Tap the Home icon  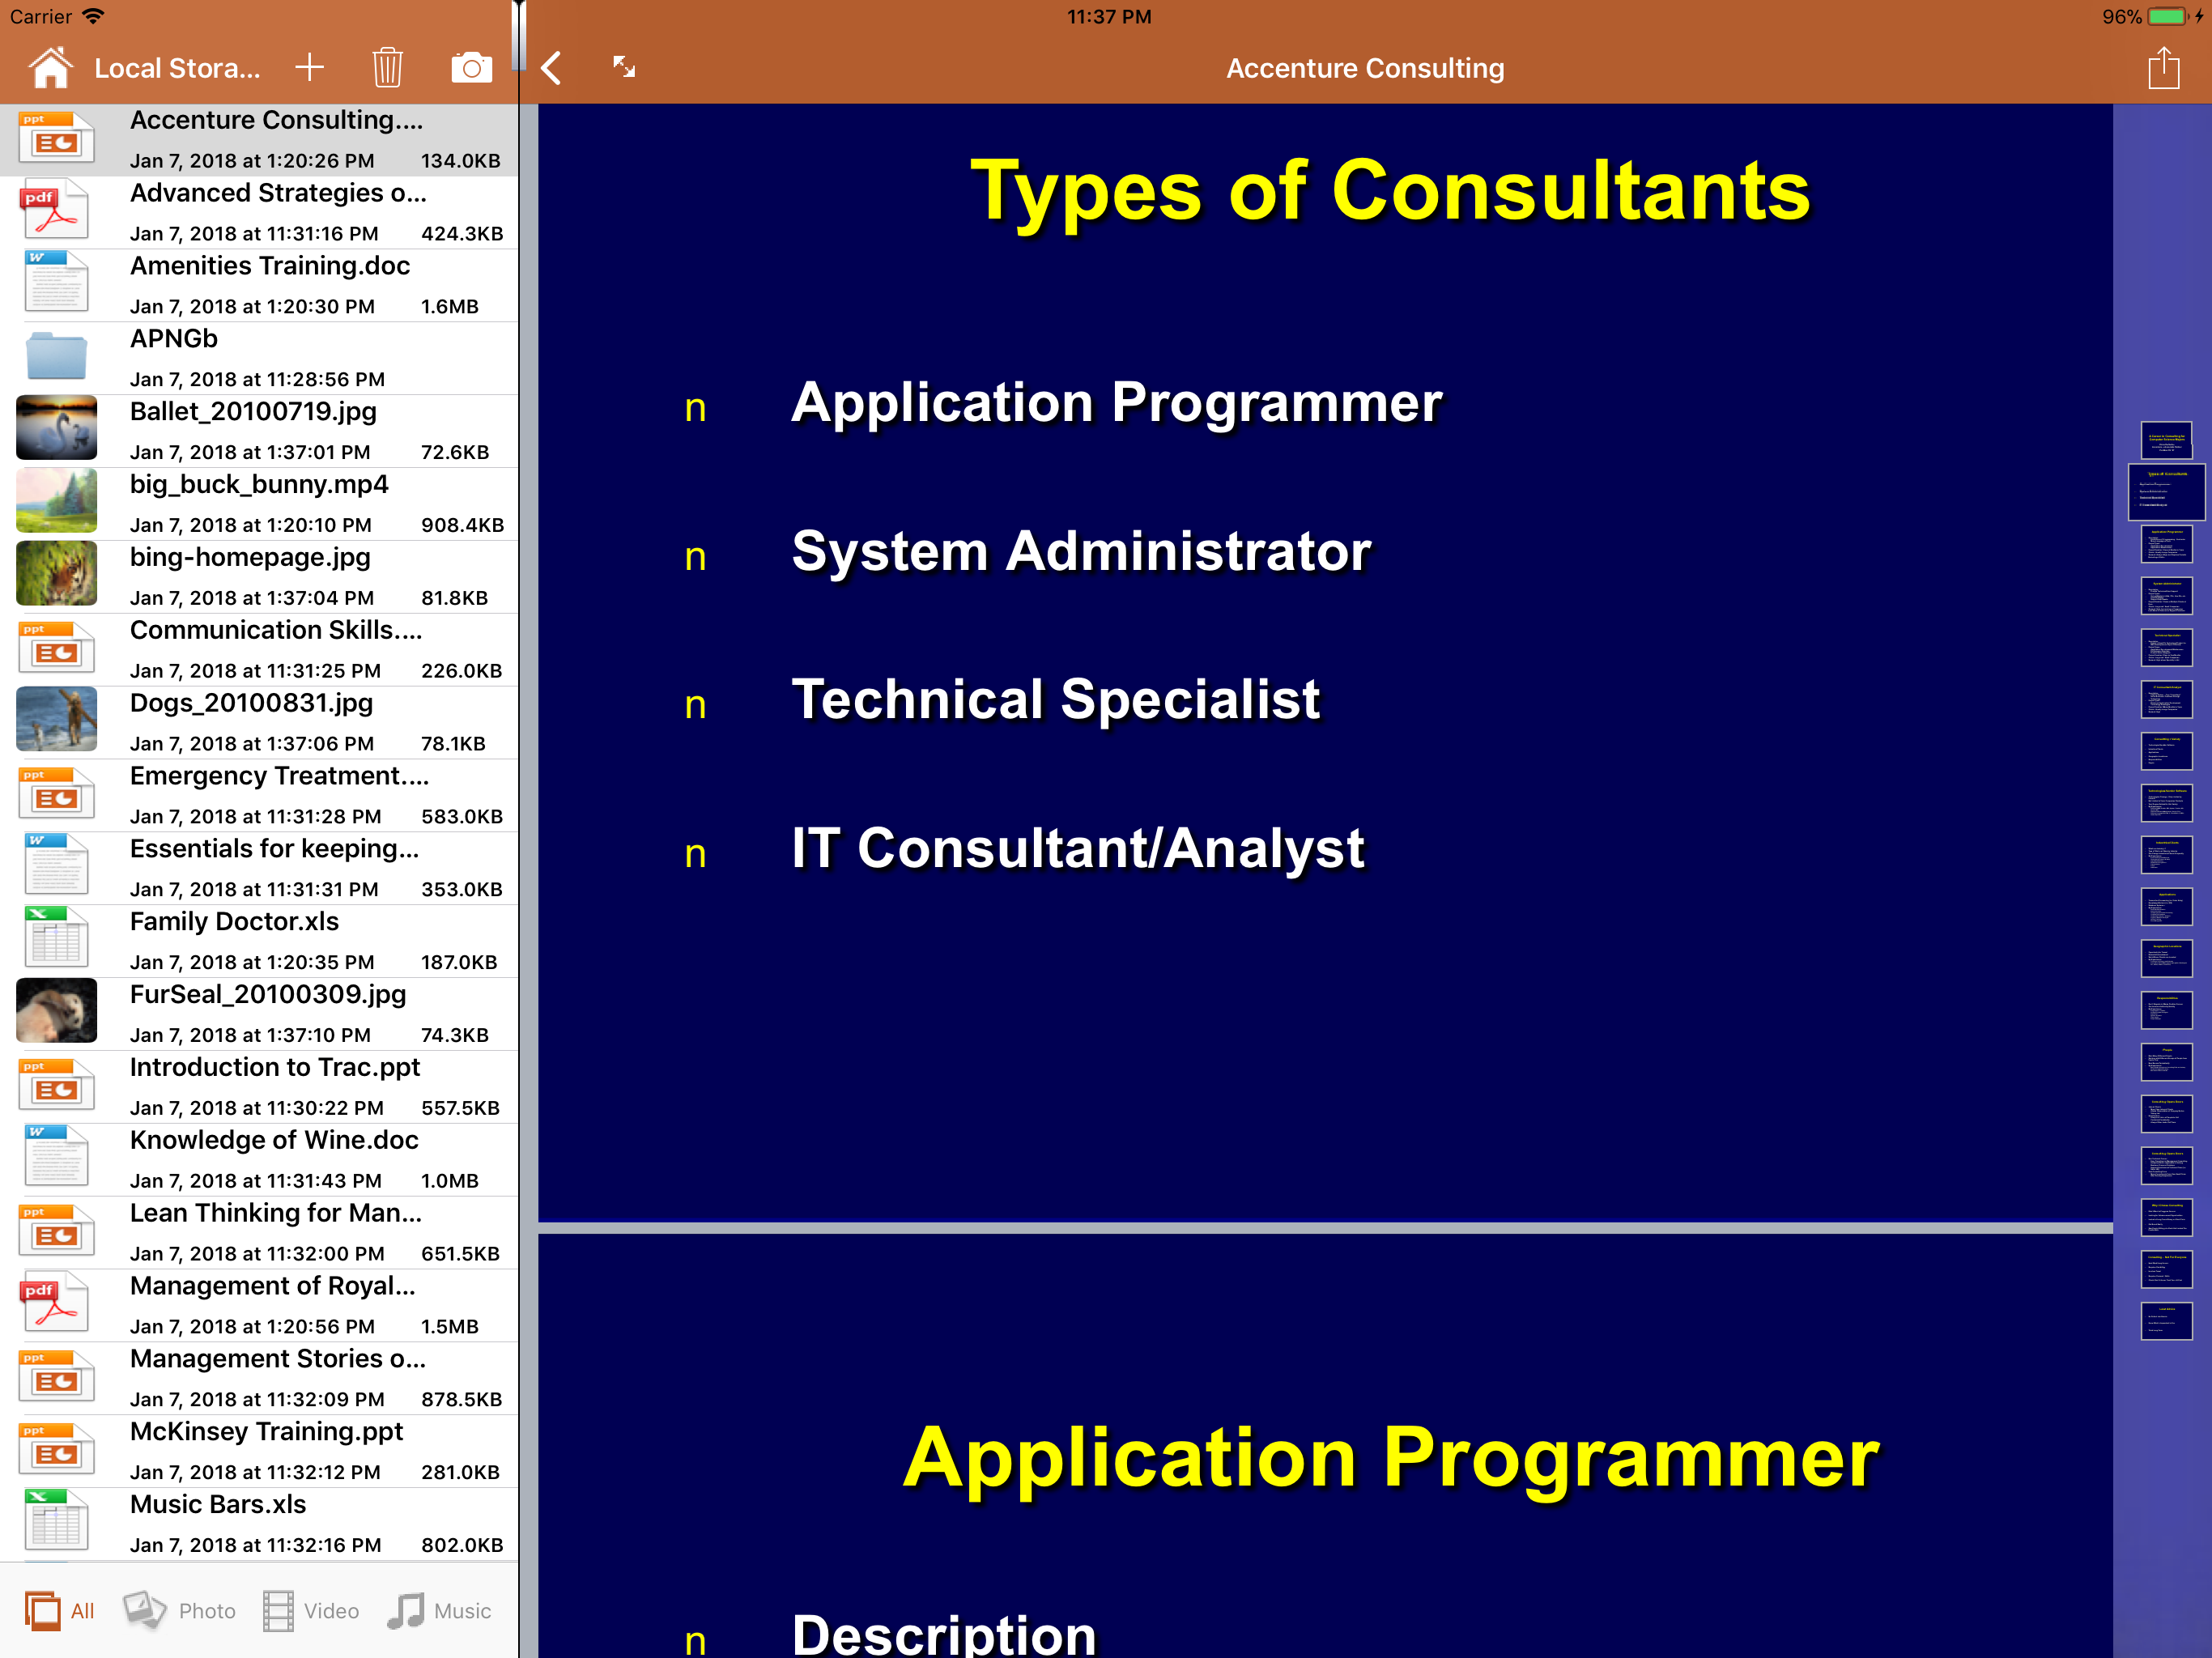pyautogui.click(x=50, y=68)
